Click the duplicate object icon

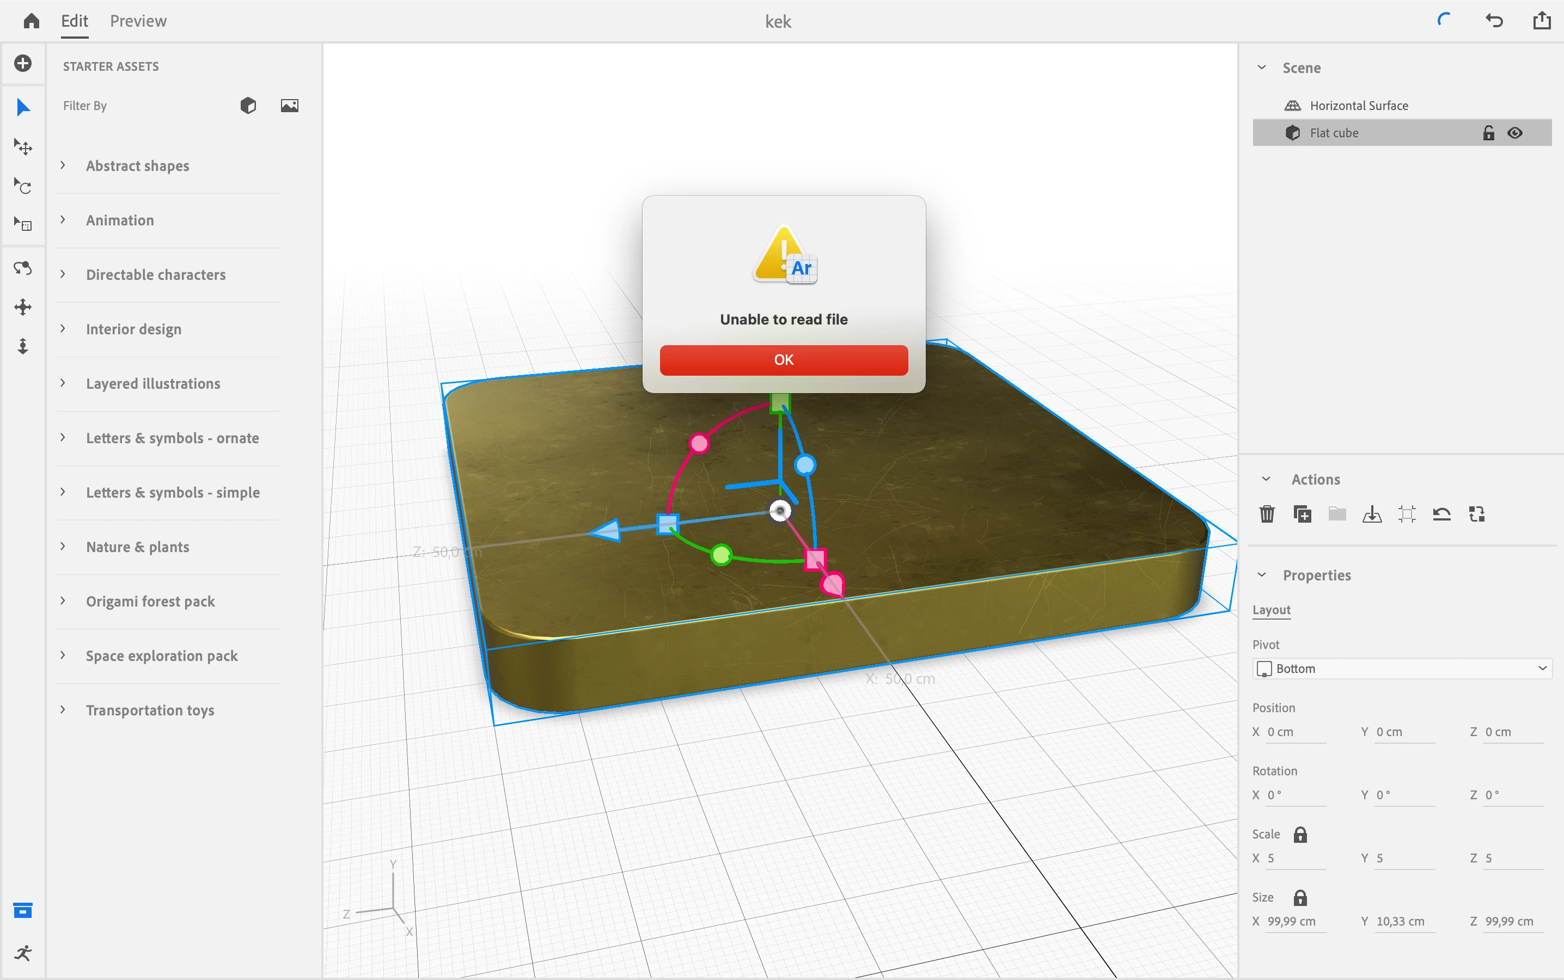1302,514
